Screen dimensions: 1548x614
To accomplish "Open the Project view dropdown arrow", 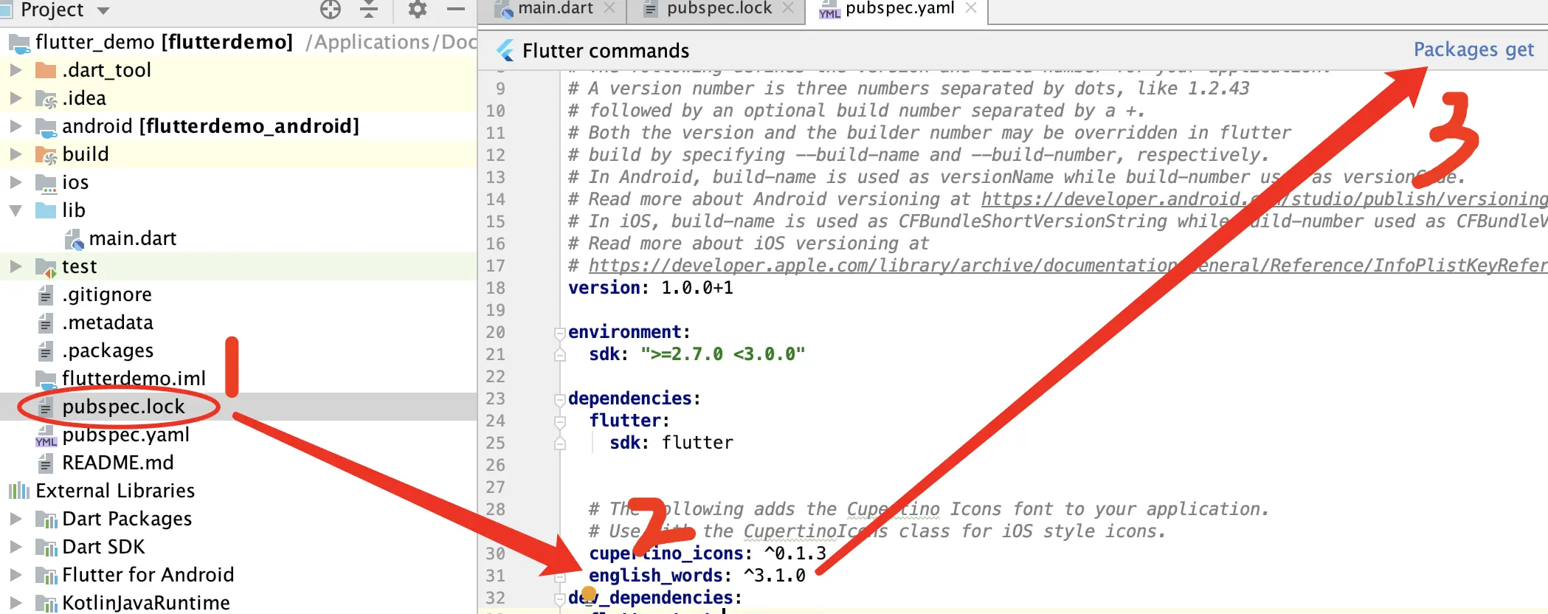I will click(x=103, y=10).
